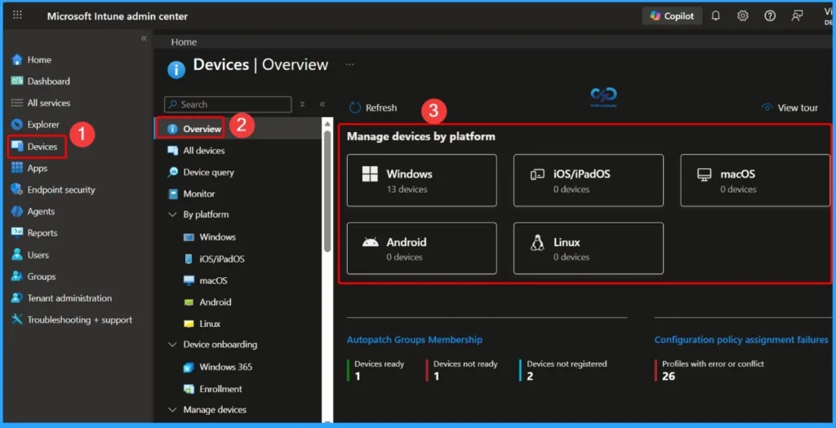This screenshot has width=836, height=428.
Task: Click the Endpoint security shield icon
Action: [x=17, y=189]
